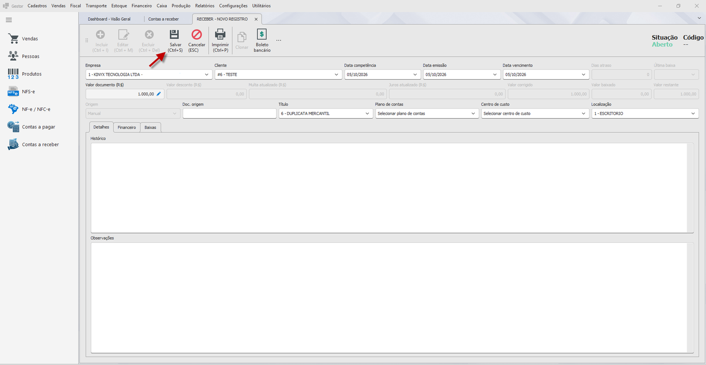Click the Cancelar cancel icon
The width and height of the screenshot is (706, 365).
(x=196, y=34)
